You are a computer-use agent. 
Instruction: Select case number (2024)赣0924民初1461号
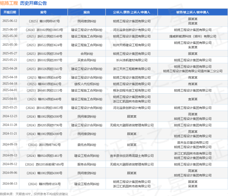pos(44,156)
